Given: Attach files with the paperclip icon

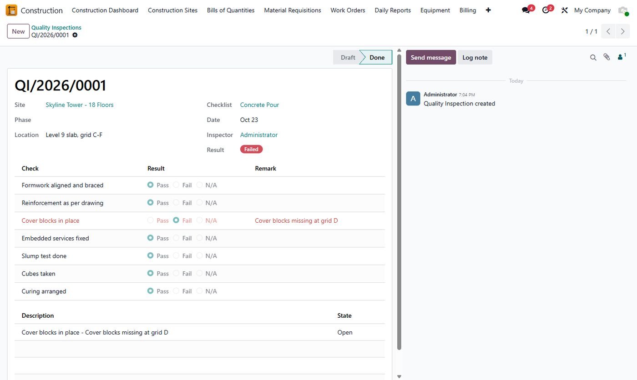Looking at the screenshot, I should click(607, 57).
